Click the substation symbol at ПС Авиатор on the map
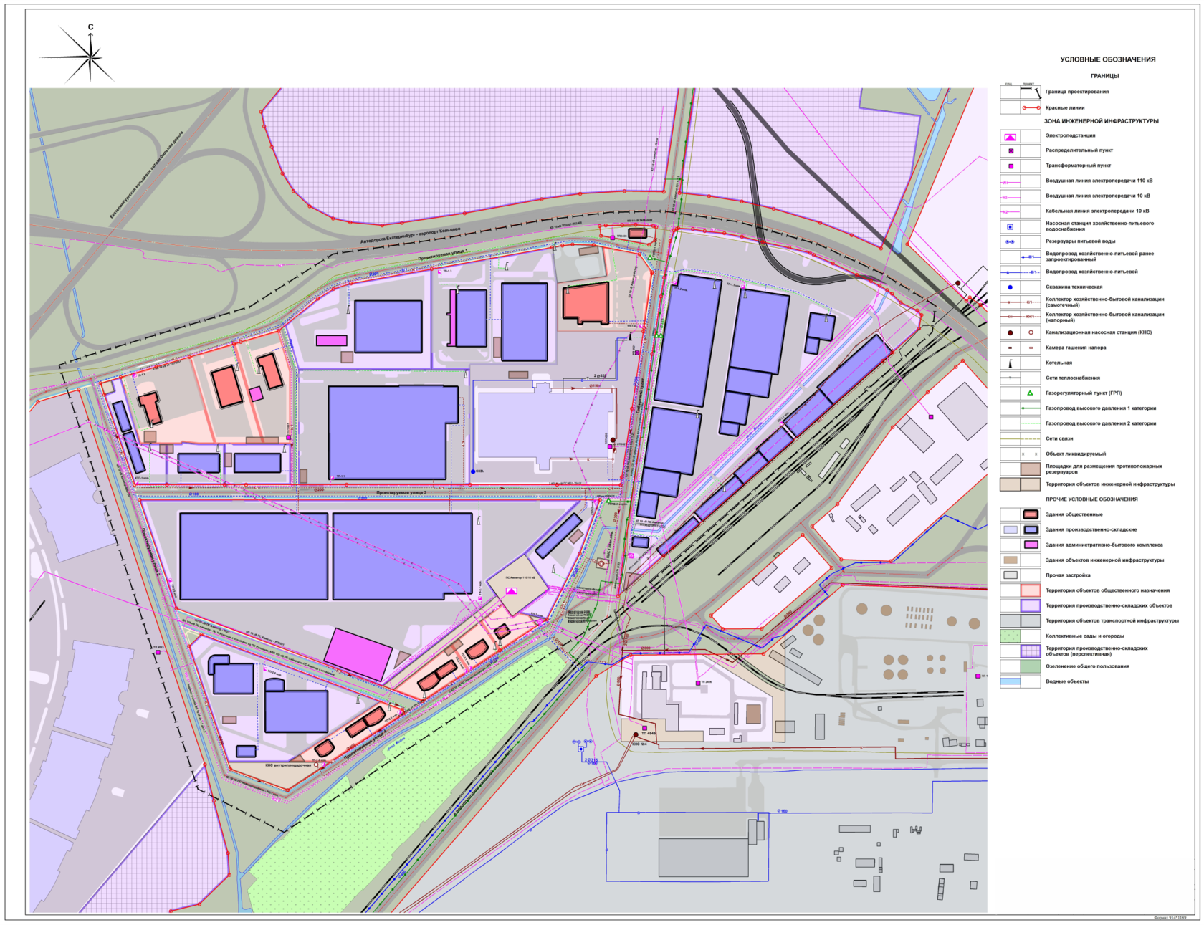This screenshot has height=925, width=1204. coord(511,591)
